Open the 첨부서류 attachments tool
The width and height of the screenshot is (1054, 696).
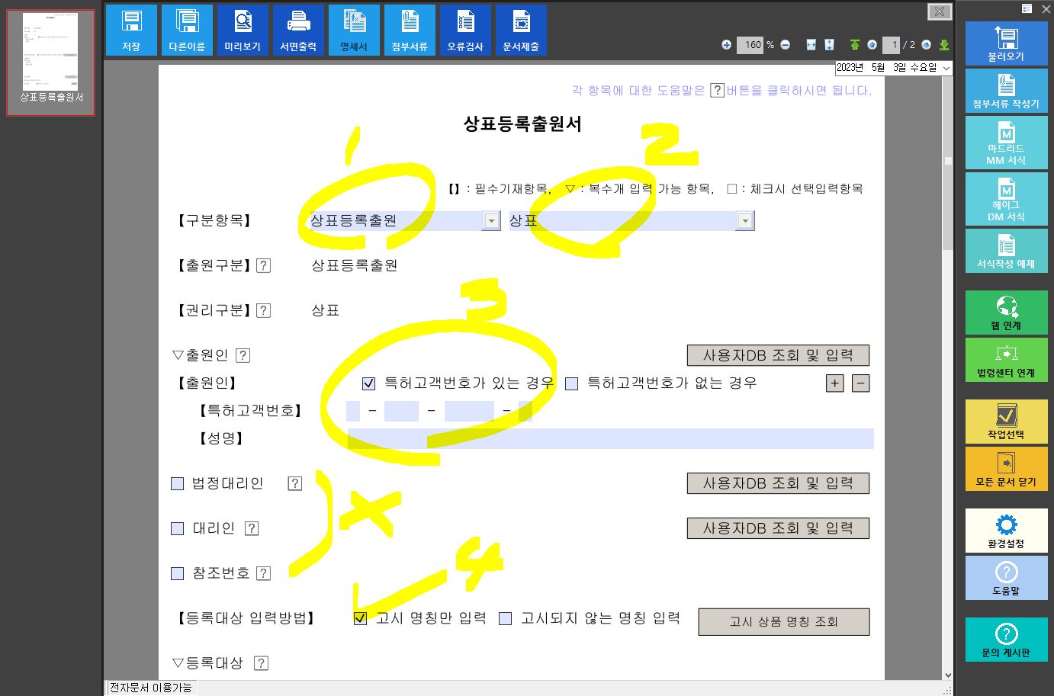point(410,30)
